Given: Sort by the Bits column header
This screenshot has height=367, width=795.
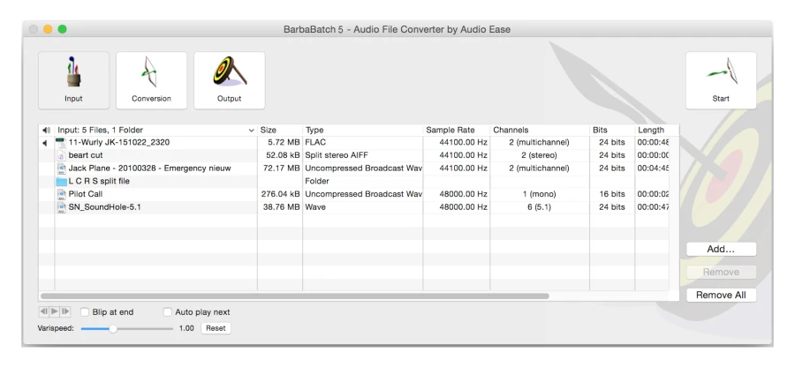Looking at the screenshot, I should coord(612,130).
